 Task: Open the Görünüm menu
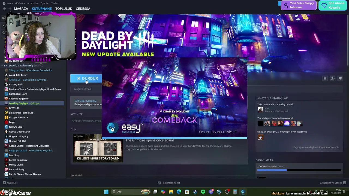[x=20, y=3]
